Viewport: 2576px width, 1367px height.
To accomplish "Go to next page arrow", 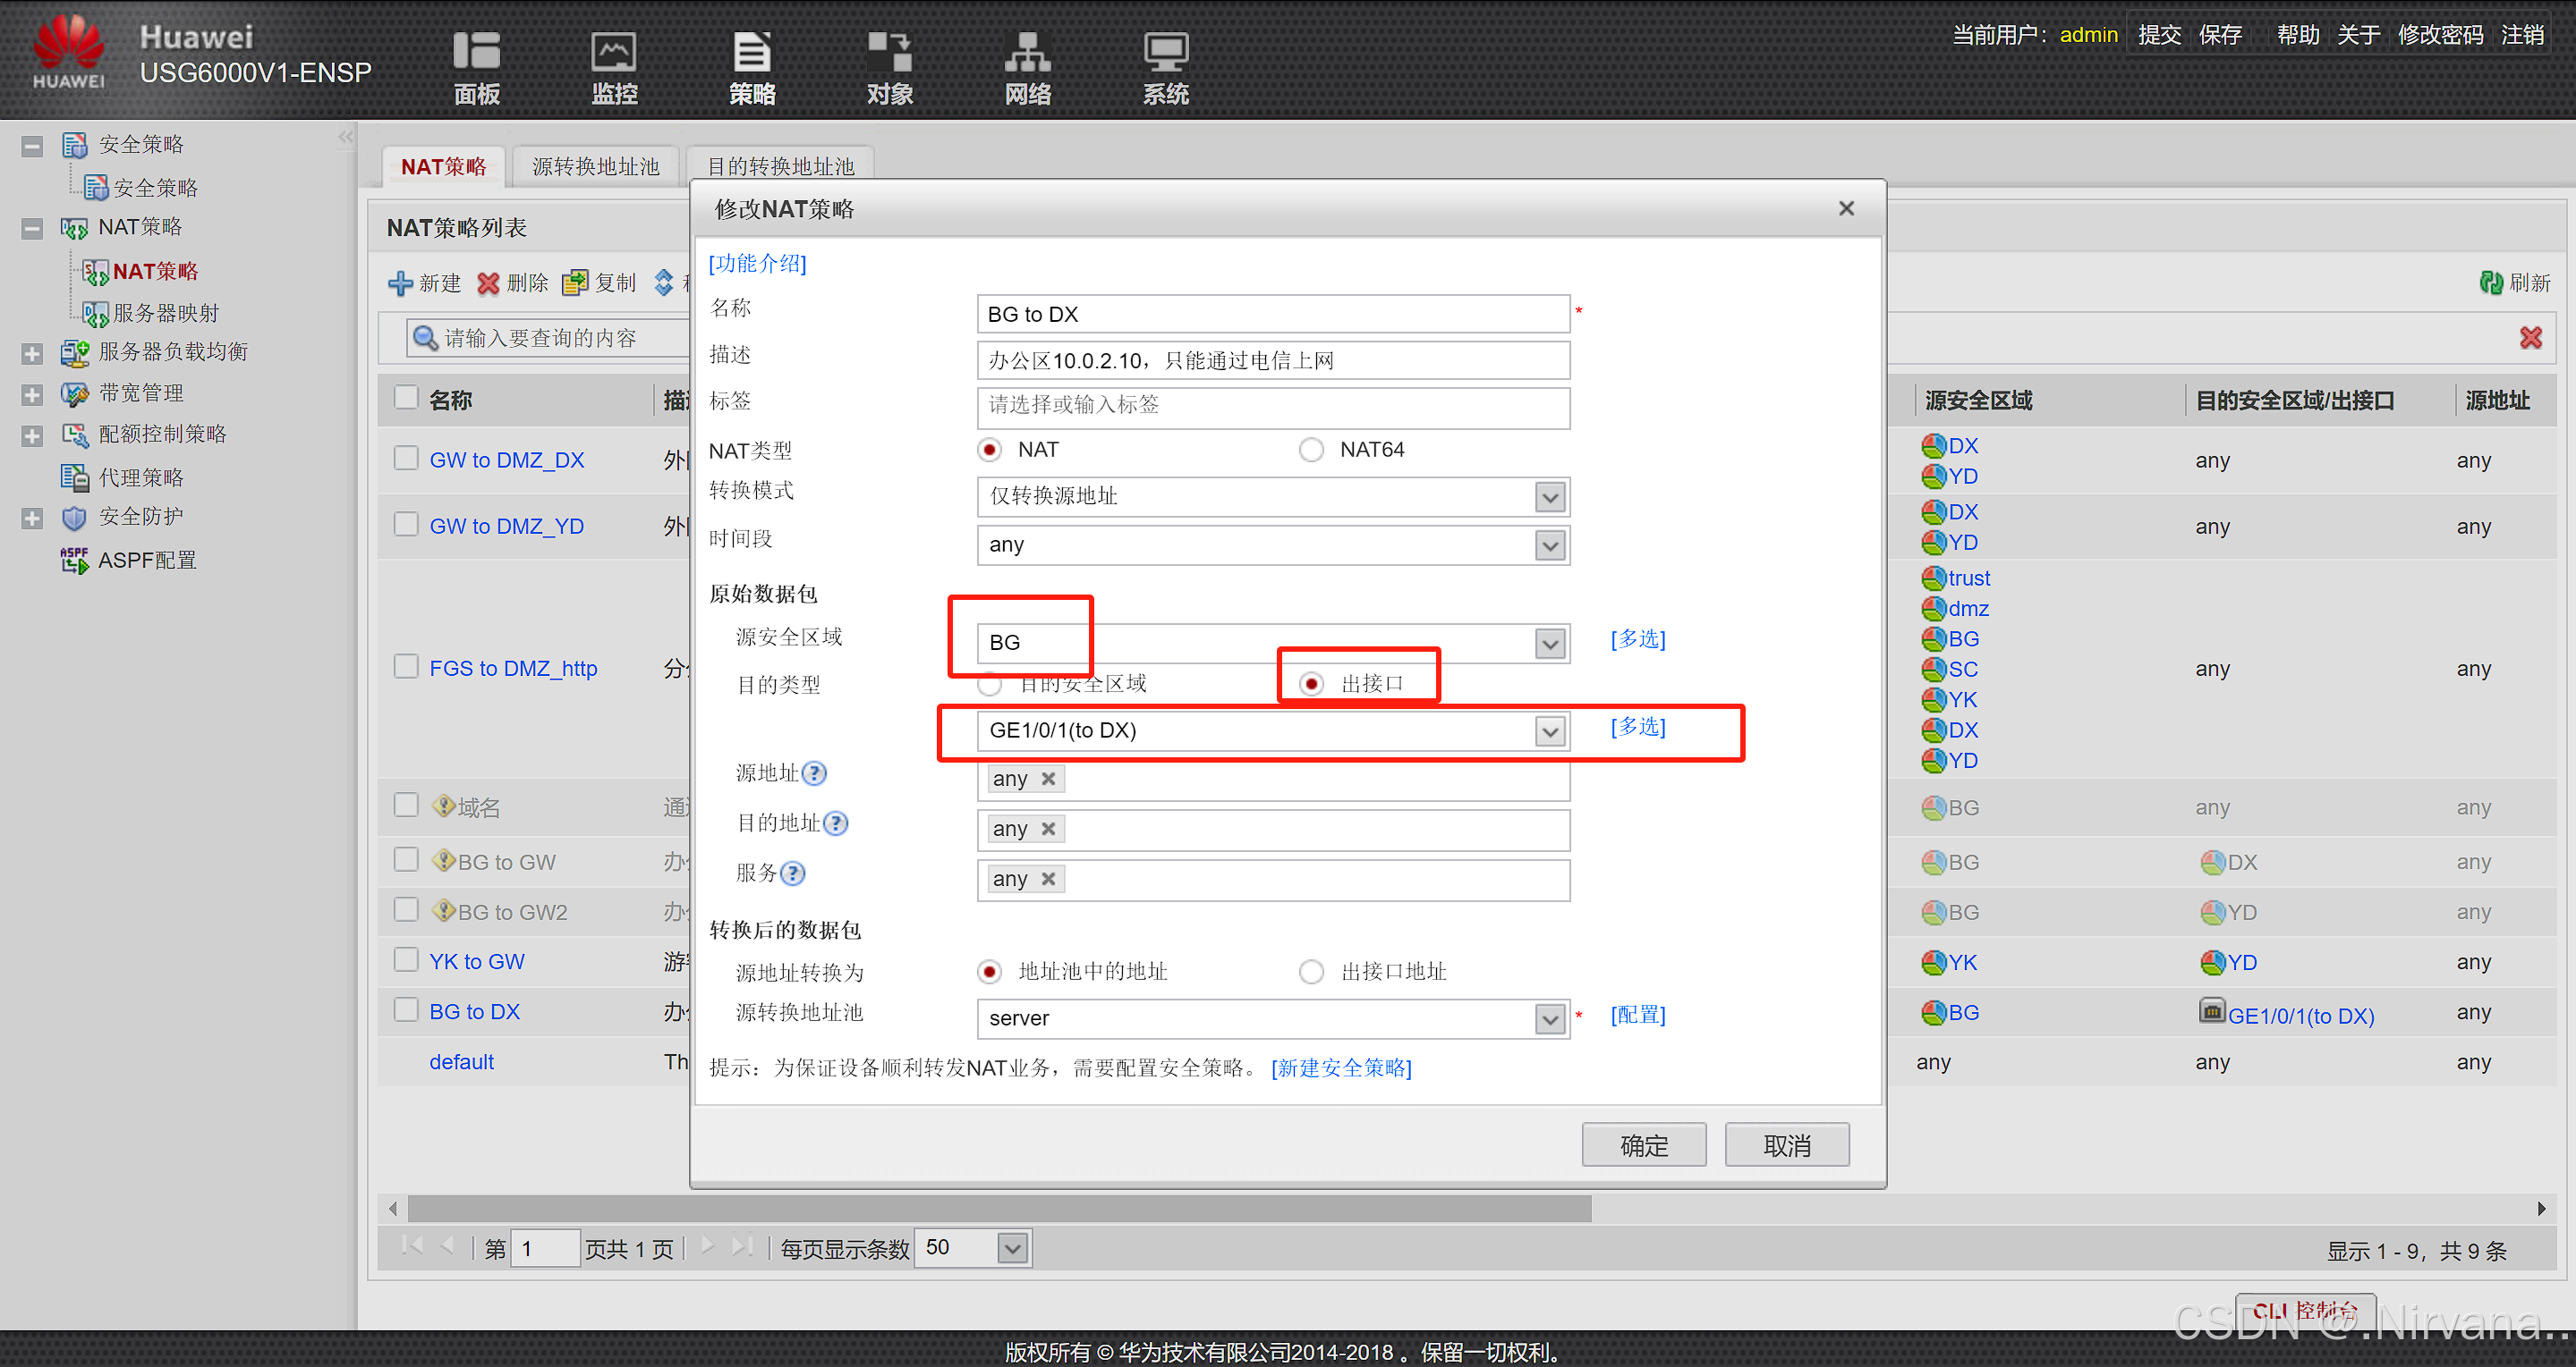I will pos(708,1246).
